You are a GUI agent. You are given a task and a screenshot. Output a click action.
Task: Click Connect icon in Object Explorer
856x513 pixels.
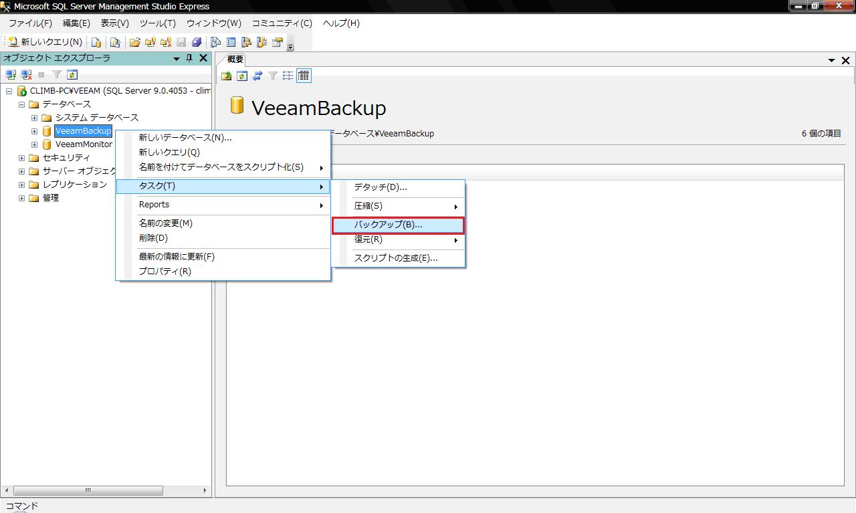coord(11,75)
